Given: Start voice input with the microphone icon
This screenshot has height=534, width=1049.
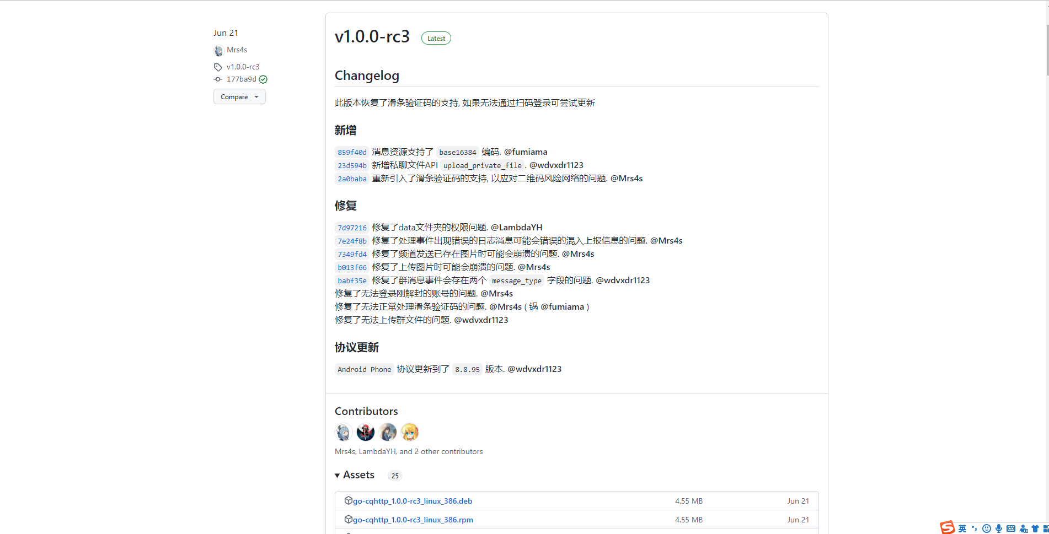Looking at the screenshot, I should click(998, 528).
